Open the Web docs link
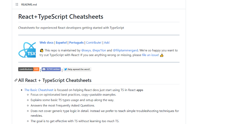 tap(46, 43)
